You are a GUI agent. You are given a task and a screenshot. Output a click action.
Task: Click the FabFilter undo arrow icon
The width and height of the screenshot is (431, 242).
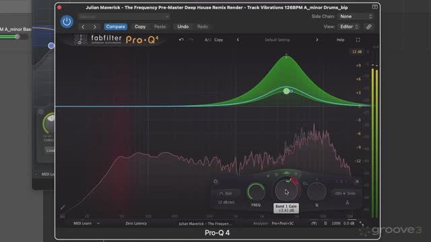(x=181, y=40)
